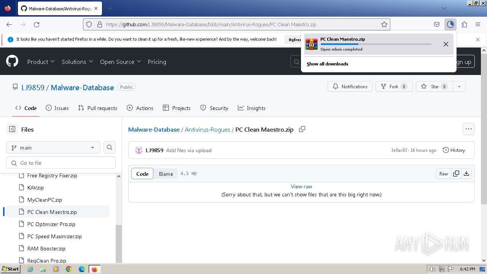Open the Insights tab

pos(251,108)
